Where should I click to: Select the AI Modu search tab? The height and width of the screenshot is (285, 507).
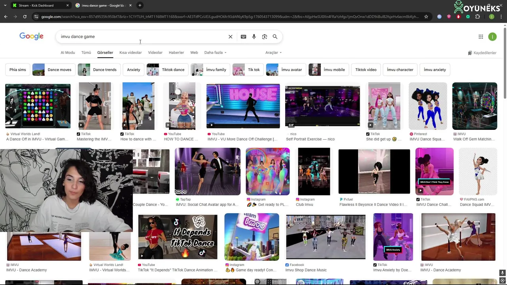point(68,53)
